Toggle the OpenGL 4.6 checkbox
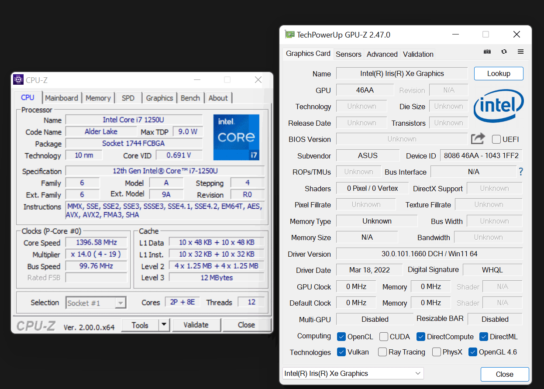The width and height of the screenshot is (544, 389). click(x=472, y=352)
